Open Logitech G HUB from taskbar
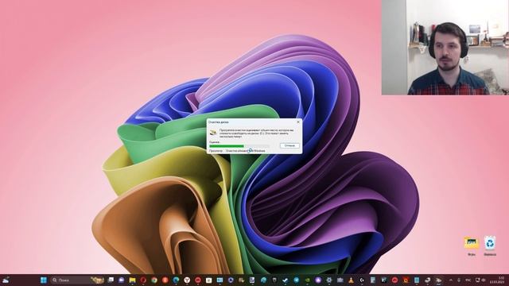Image resolution: width=509 pixels, height=286 pixels. (x=362, y=280)
